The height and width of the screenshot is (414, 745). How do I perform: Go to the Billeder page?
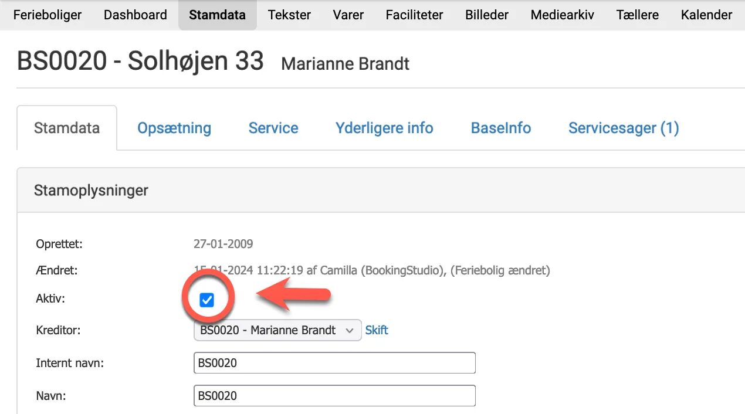(x=486, y=15)
